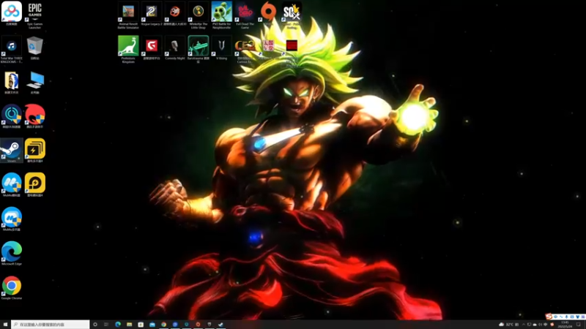Open File Explorer from the taskbar
This screenshot has height=329, width=586.
coord(130,325)
